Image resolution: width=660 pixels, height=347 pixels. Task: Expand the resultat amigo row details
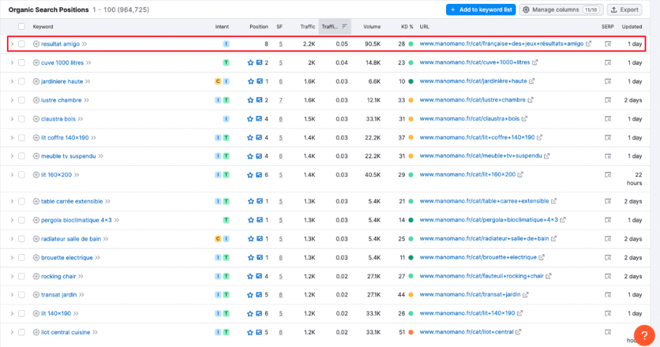(x=12, y=44)
